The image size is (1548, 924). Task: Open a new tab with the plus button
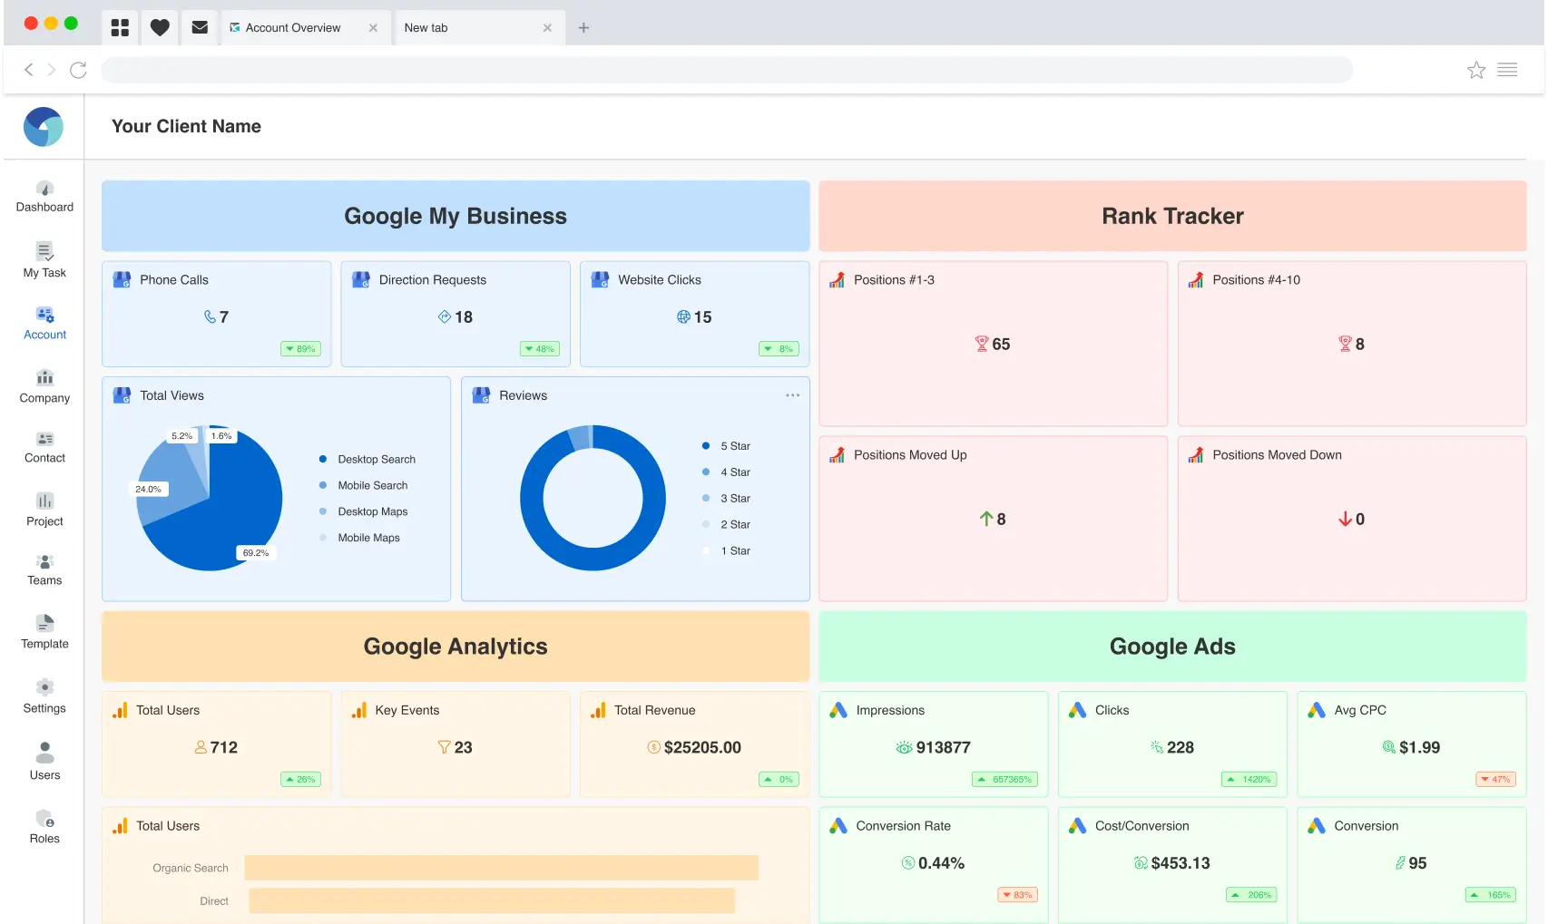tap(583, 27)
